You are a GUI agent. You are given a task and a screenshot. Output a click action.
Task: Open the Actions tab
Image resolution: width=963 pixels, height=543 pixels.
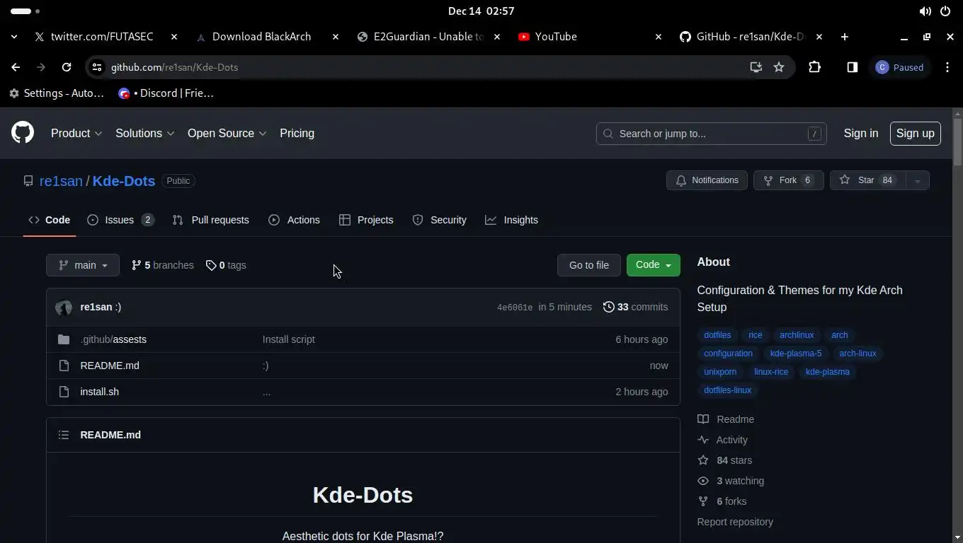(x=294, y=220)
